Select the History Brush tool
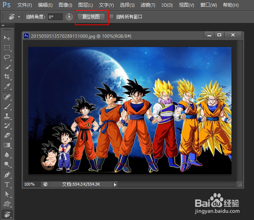 coord(7,126)
